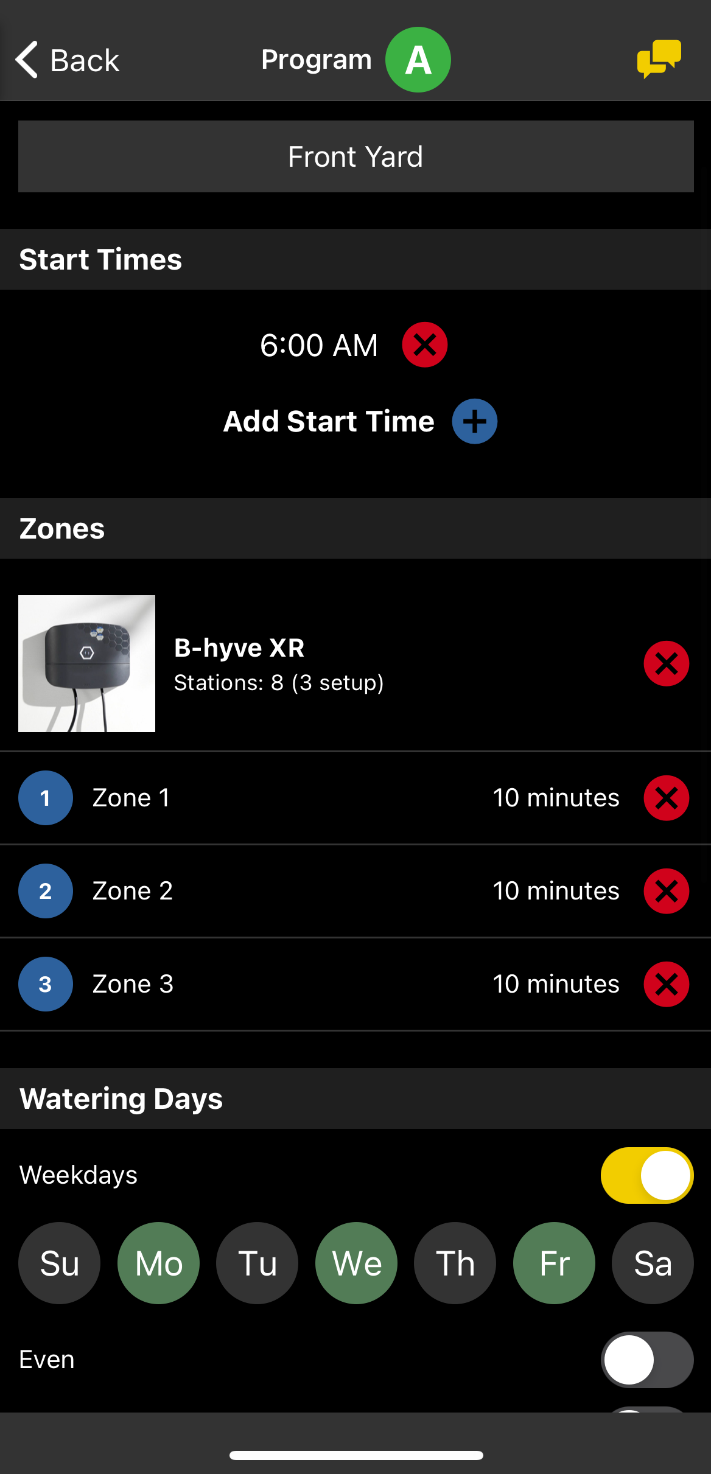Enable the Even days toggle
This screenshot has width=711, height=1474.
(647, 1360)
